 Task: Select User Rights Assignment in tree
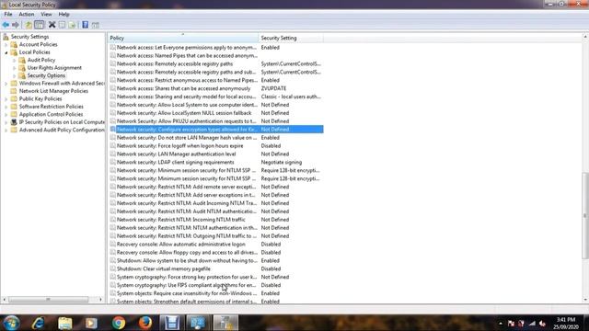point(54,68)
